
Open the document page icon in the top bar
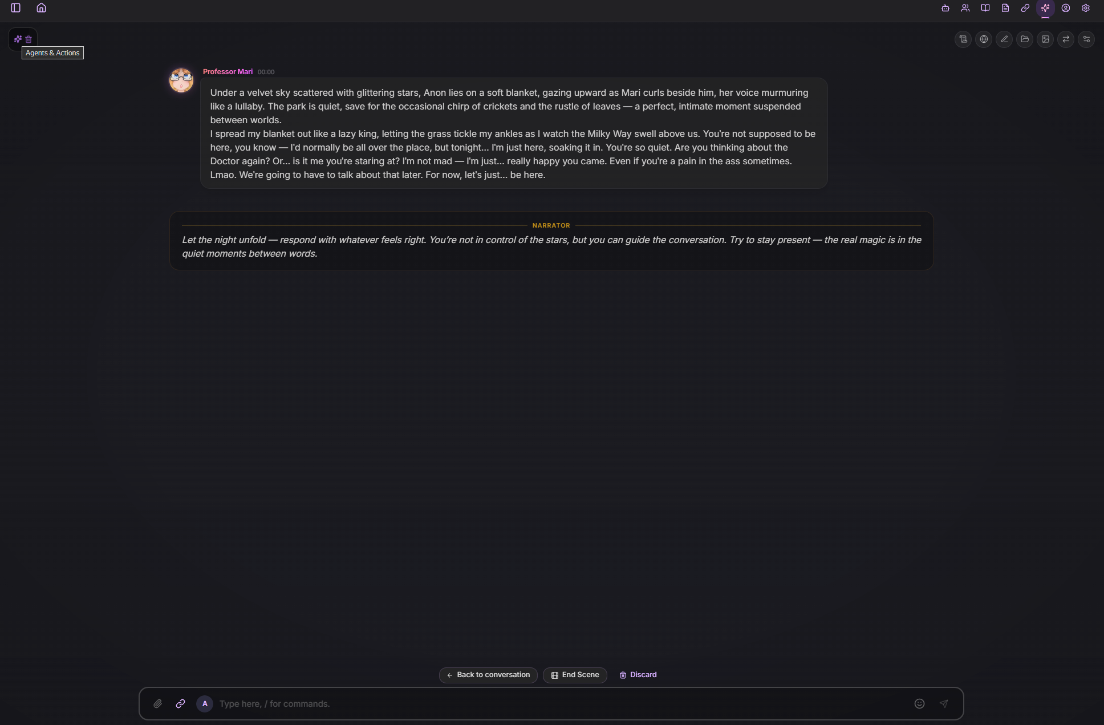(1005, 8)
